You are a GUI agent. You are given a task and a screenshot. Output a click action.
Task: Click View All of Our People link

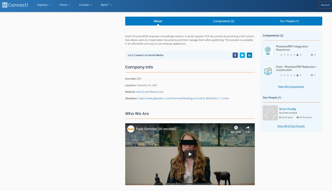pos(291,126)
